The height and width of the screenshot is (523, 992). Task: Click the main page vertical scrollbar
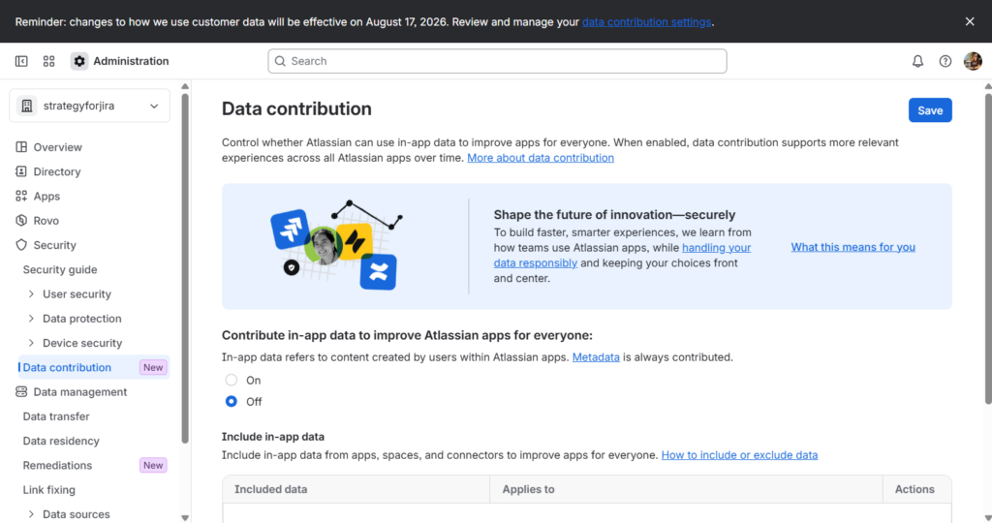tap(988, 249)
